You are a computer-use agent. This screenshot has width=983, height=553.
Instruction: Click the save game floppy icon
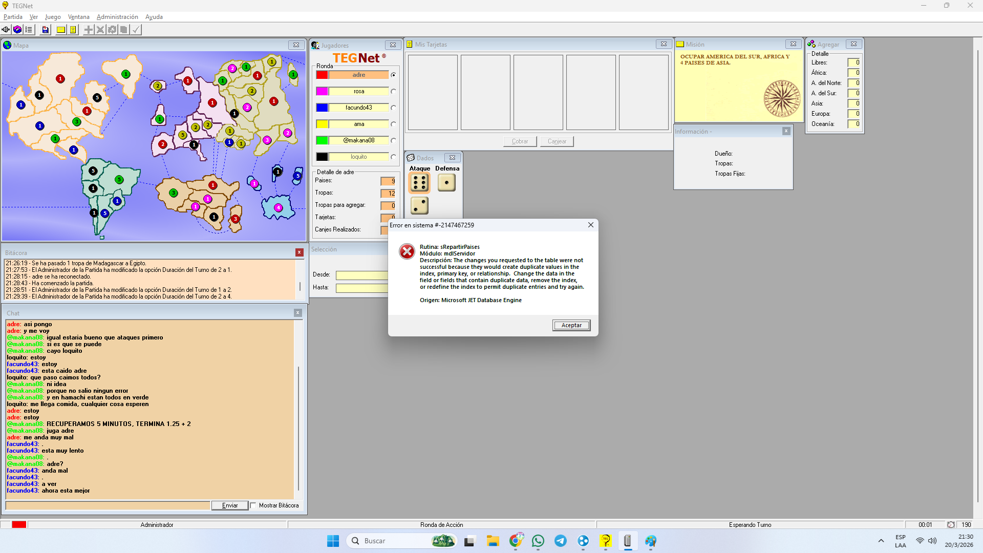coord(46,30)
